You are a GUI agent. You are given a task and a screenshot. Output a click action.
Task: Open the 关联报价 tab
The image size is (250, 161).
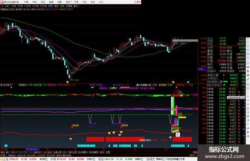tap(12, 155)
